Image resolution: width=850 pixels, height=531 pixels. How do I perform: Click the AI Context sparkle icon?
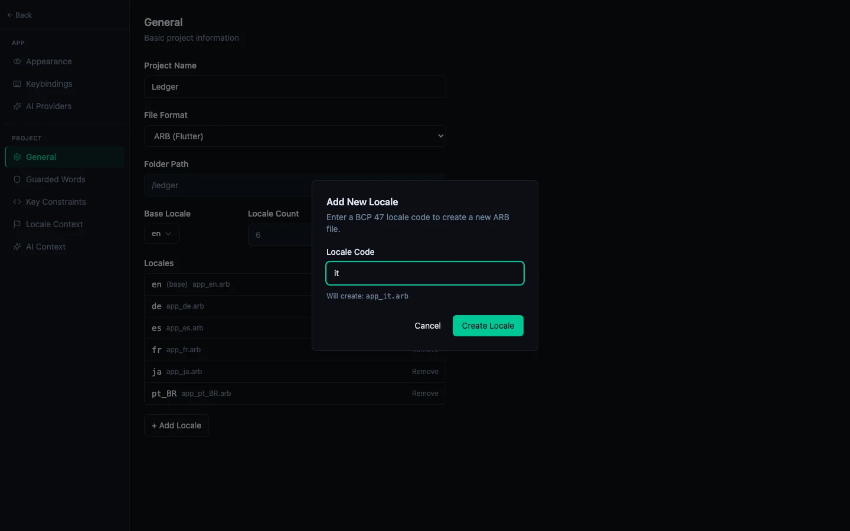(17, 247)
